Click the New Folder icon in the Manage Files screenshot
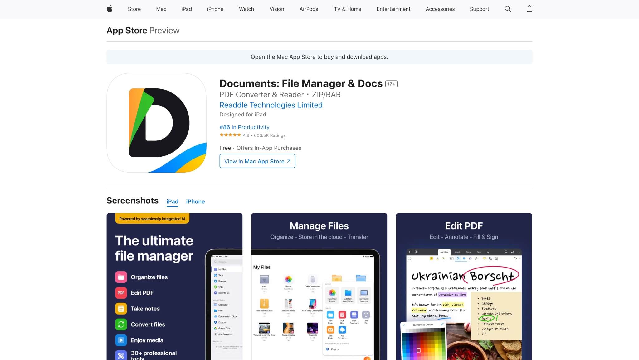The width and height of the screenshot is (639, 360). (x=330, y=315)
